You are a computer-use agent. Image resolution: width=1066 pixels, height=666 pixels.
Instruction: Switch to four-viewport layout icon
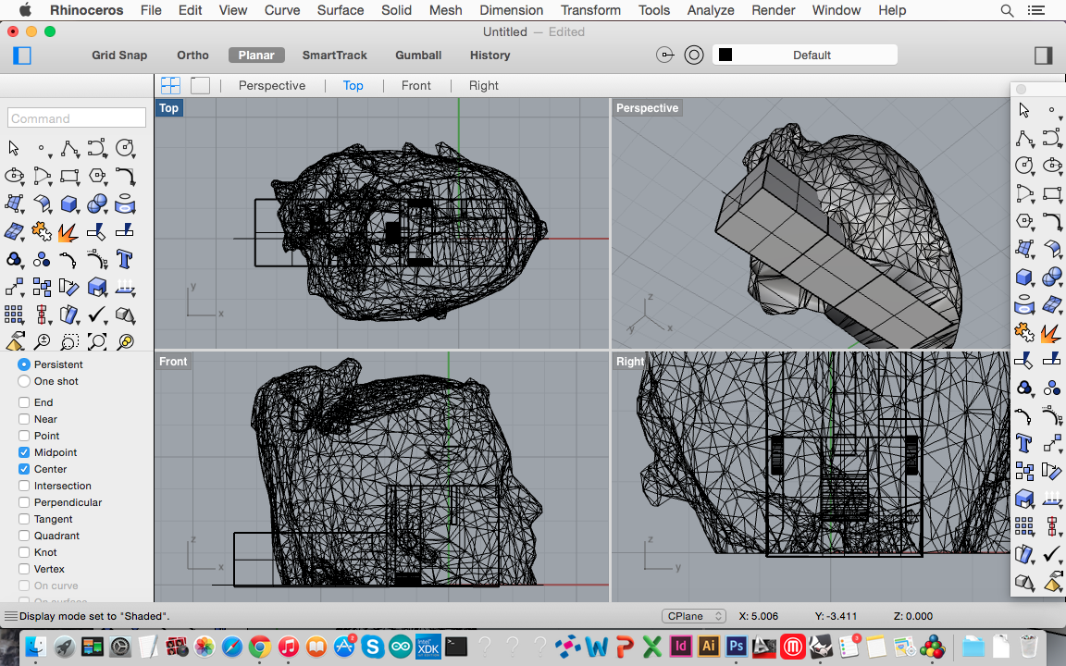pos(170,85)
